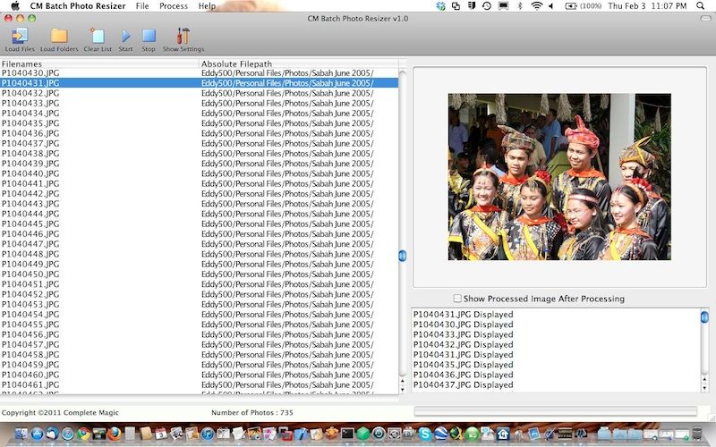Screen dimensions: 716x447
Task: Select file P1040444.JPG in the list
Action: point(199,214)
